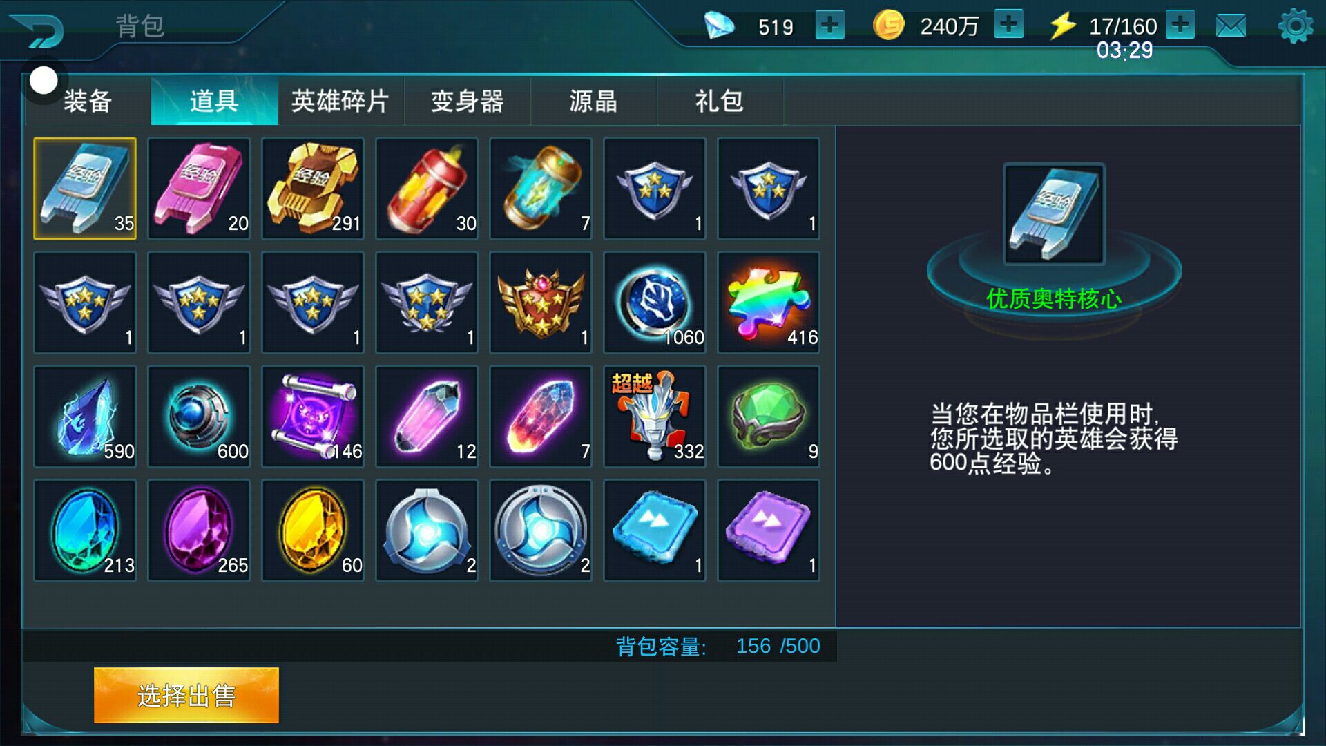The width and height of the screenshot is (1326, 746).
Task: Select the green gem ring item (9)
Action: 769,417
